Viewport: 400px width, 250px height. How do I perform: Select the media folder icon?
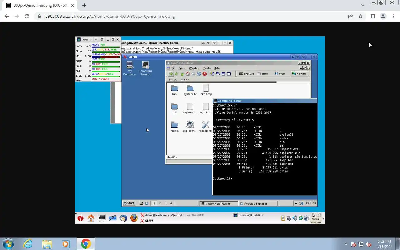click(x=174, y=127)
